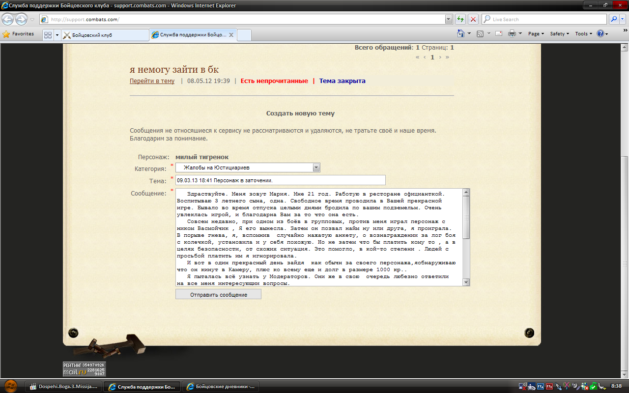
Task: Click the blue FFA tray icon
Action: click(541, 387)
